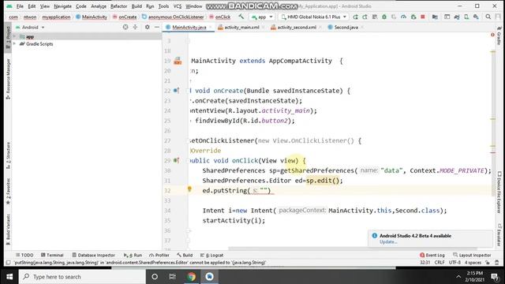Click the project panel settings gear icon

click(148, 28)
